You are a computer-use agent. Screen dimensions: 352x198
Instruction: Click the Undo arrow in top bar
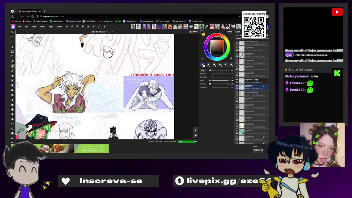67,27
